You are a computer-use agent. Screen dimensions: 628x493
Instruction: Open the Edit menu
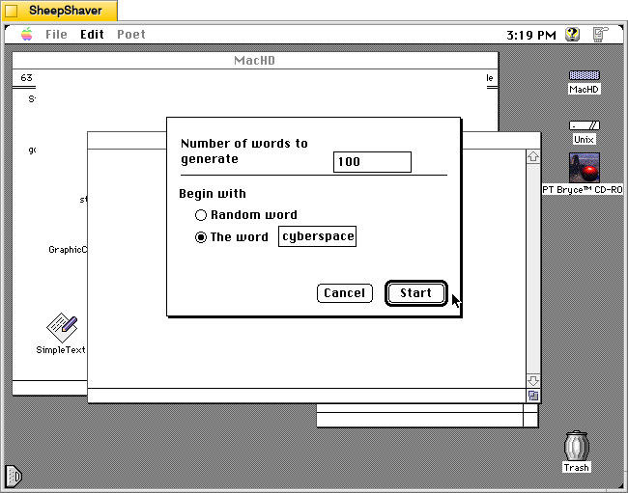92,35
